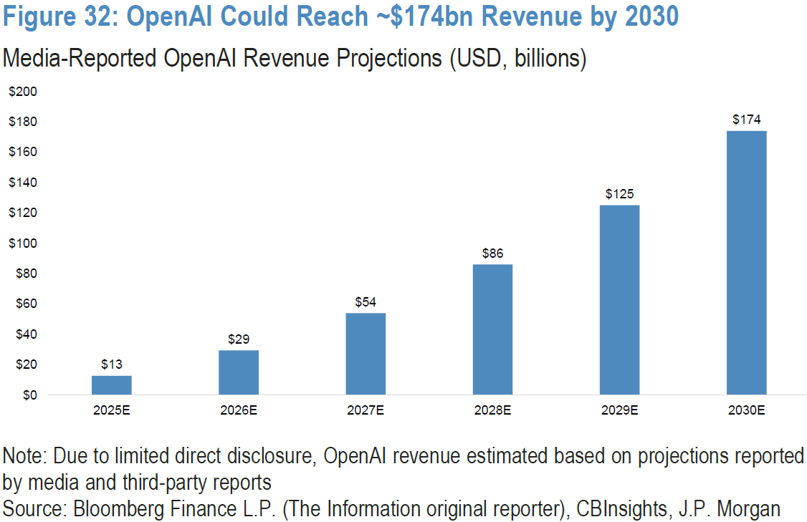Viewport: 807px width, 522px height.
Task: Click the 2026E revenue bar
Action: pyautogui.click(x=239, y=372)
